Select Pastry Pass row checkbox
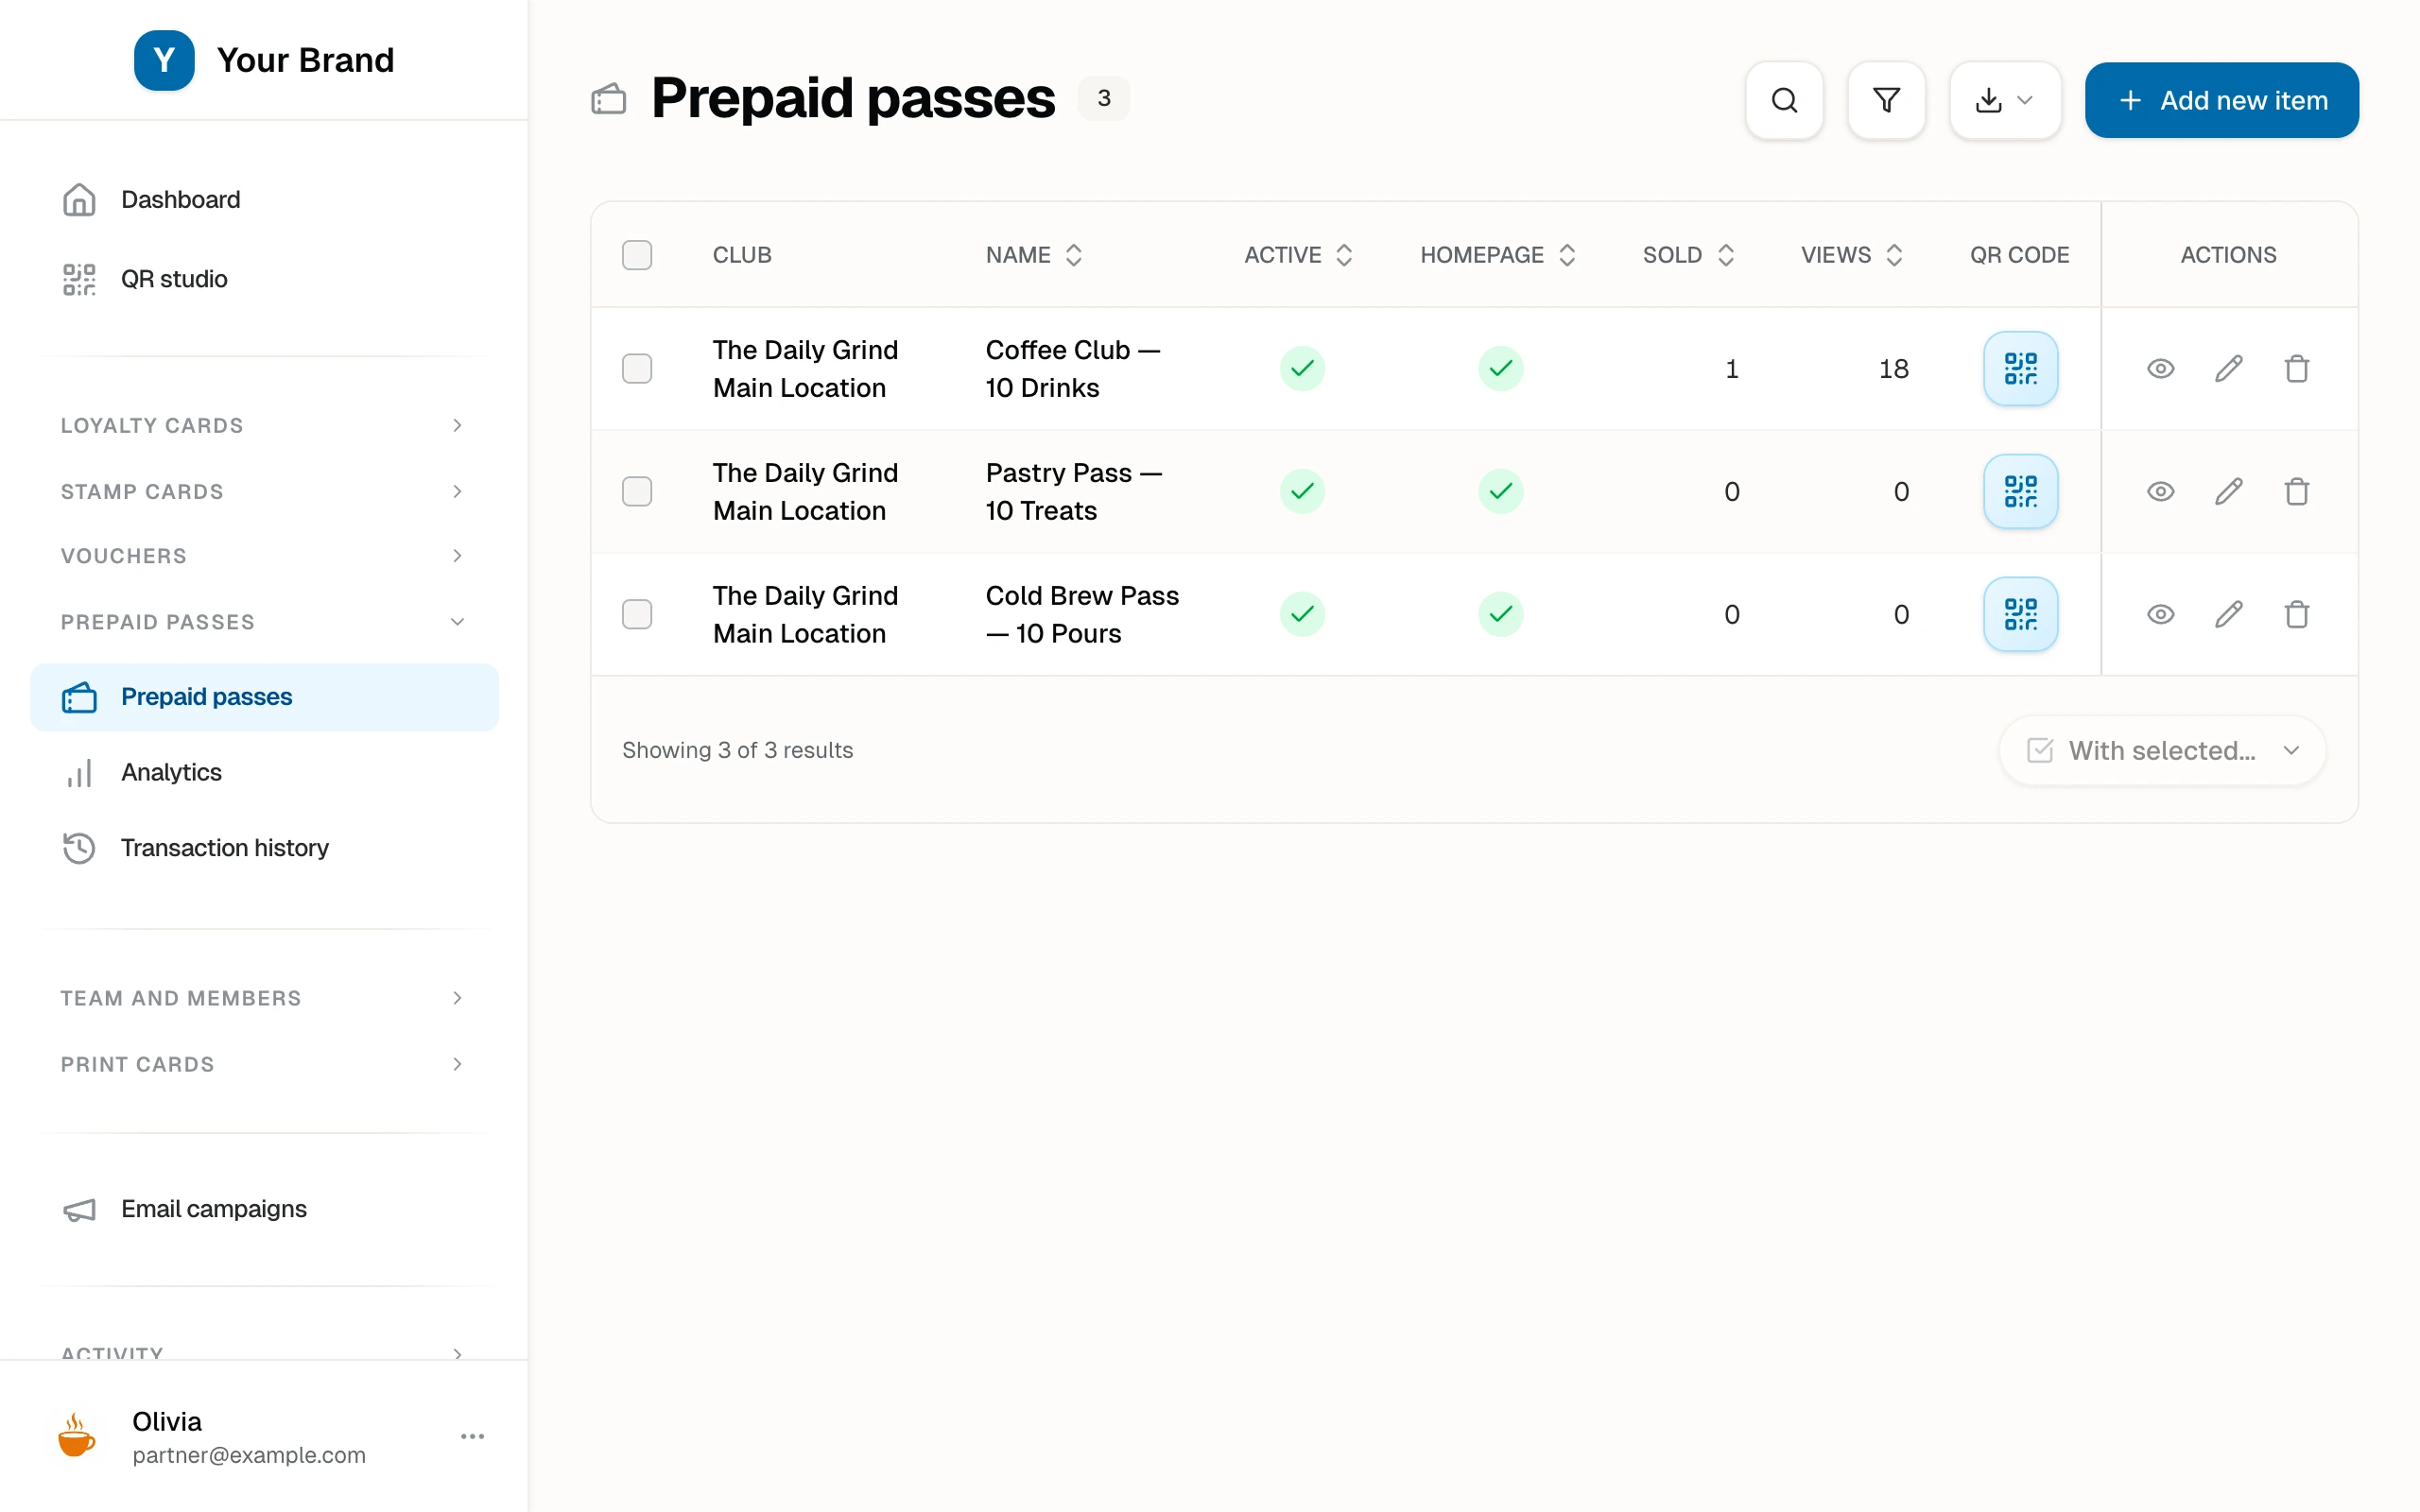Viewport: 2420px width, 1512px height. 637,491
